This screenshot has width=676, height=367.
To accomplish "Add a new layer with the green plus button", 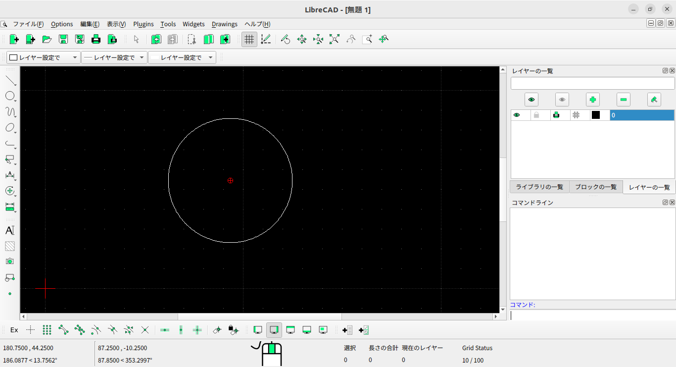I will (x=592, y=99).
